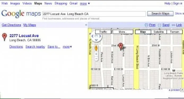Open the Help link
The height and width of the screenshot is (99, 184).
click(168, 3)
